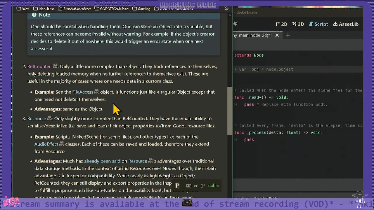Click the docs book icon in the version flyout
The height and width of the screenshot is (210, 374).
[177, 185]
